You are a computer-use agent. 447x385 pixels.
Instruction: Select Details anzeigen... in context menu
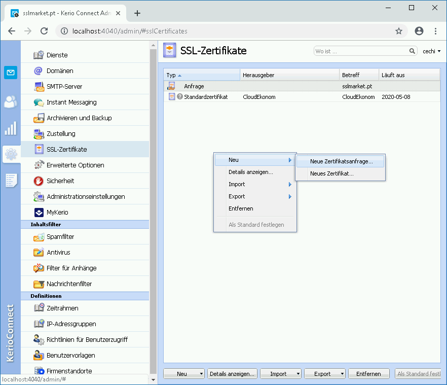(255, 172)
